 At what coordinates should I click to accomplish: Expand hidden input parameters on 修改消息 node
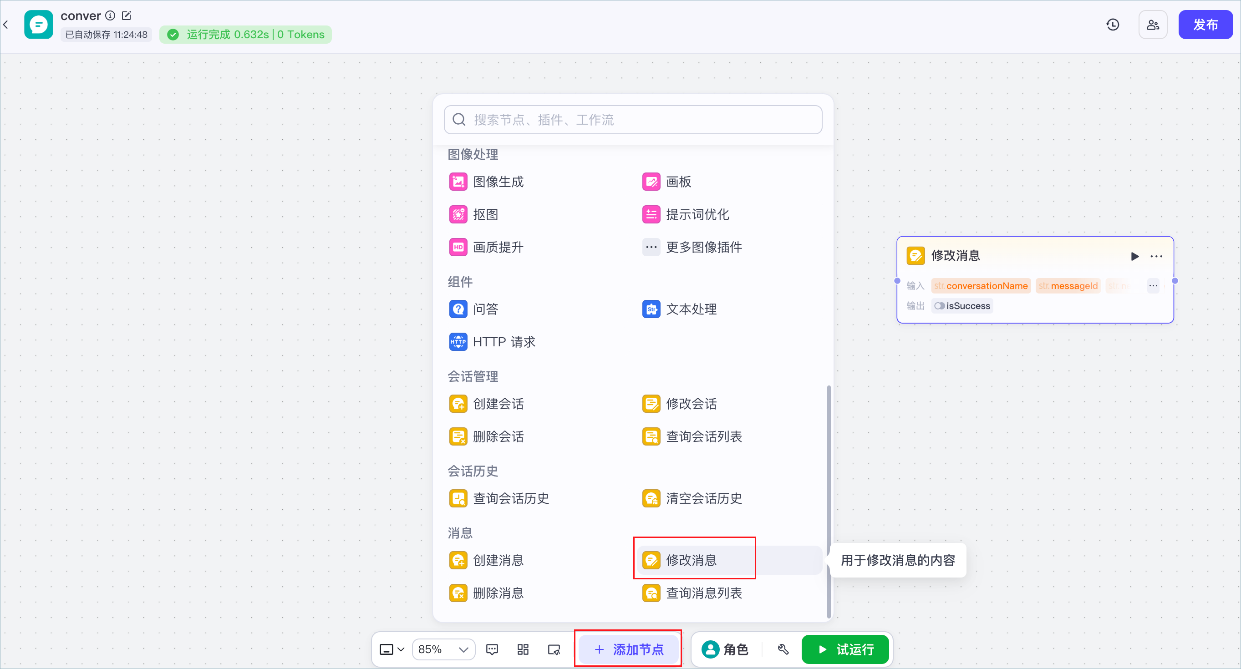point(1153,286)
